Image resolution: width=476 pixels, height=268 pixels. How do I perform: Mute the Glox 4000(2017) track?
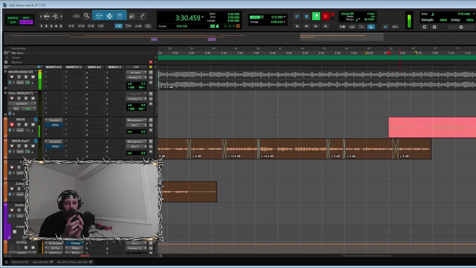33,99
